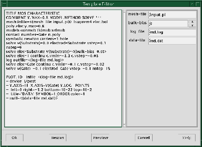Click the log outfile line
The image size is (202, 147).
[35, 60]
